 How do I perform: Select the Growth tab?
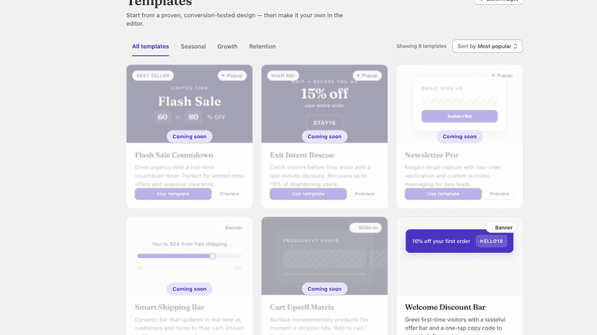(227, 46)
